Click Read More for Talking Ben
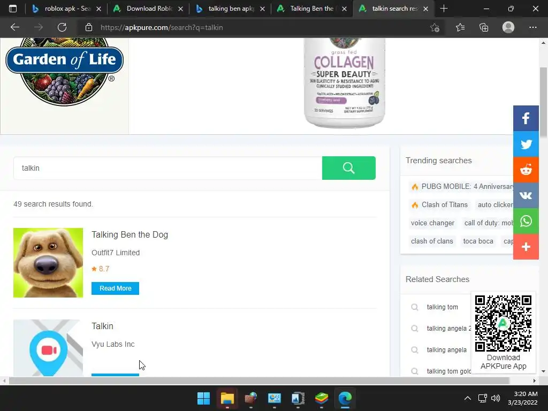This screenshot has width=548, height=411. (x=116, y=288)
